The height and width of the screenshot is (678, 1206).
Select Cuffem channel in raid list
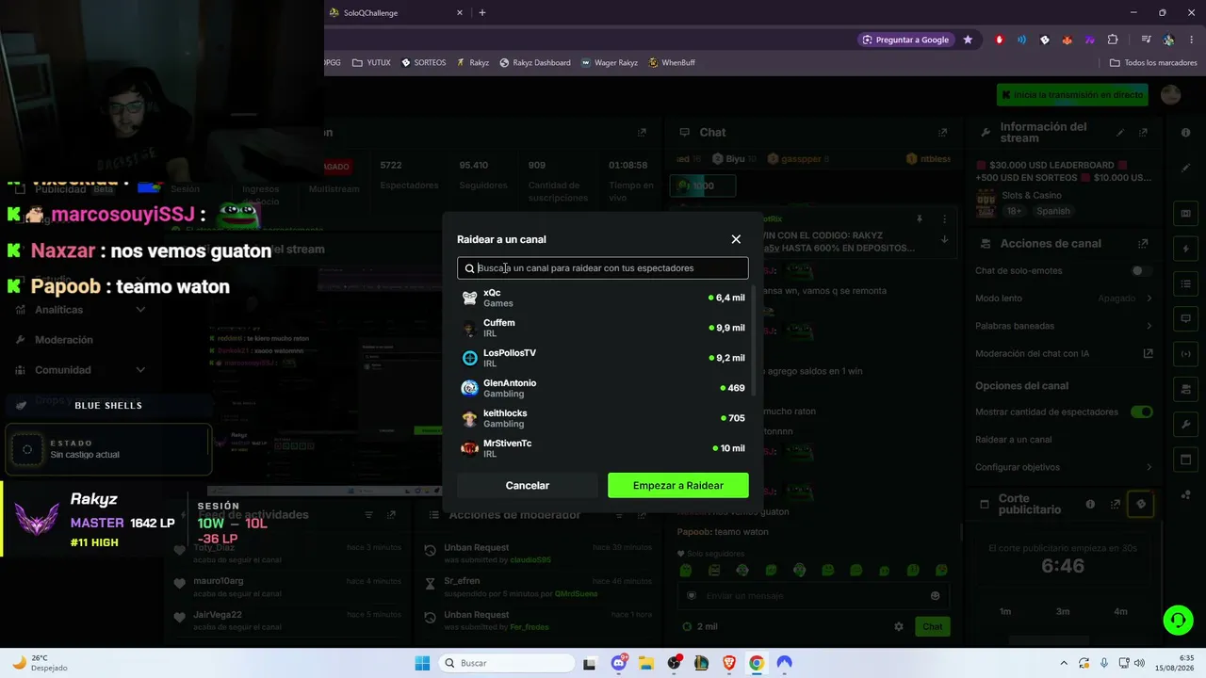click(x=603, y=329)
